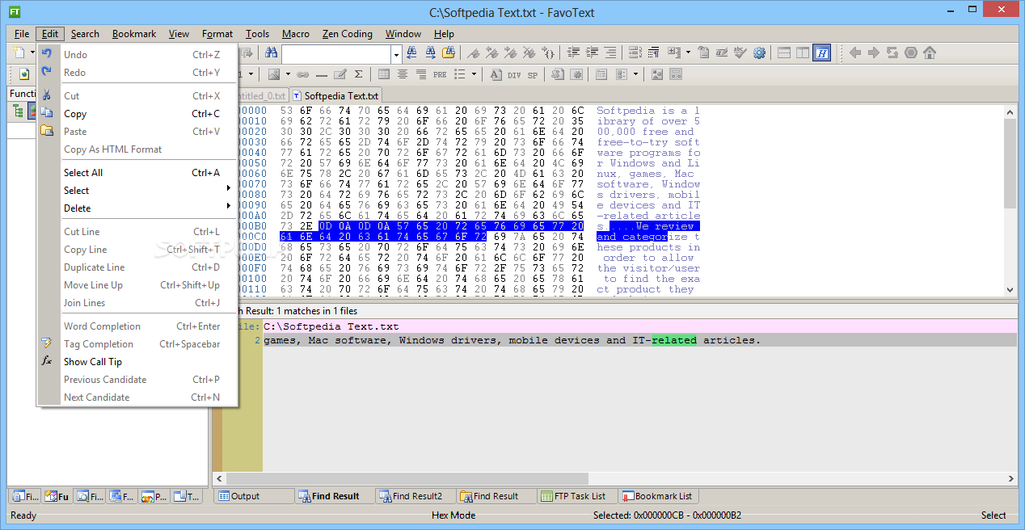Viewport: 1025px width, 530px height.
Task: Switch to the FTP Task List tab
Action: coord(577,496)
